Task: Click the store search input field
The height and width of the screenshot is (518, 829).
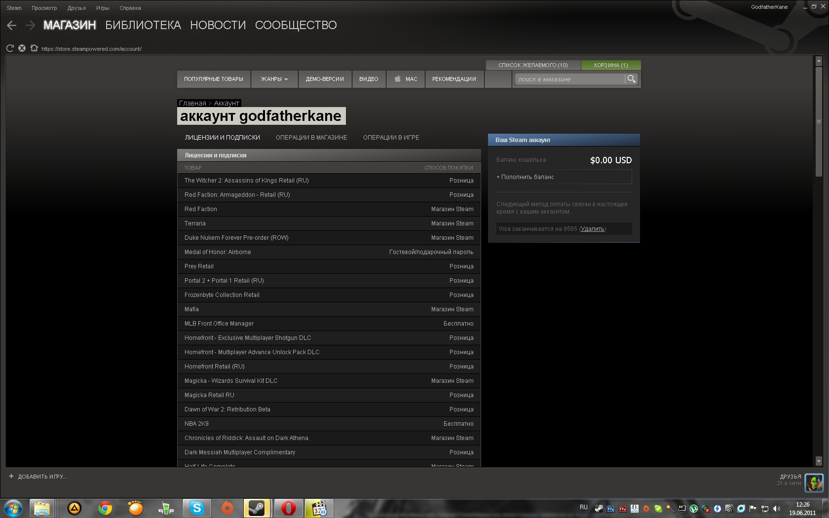Action: click(x=570, y=79)
